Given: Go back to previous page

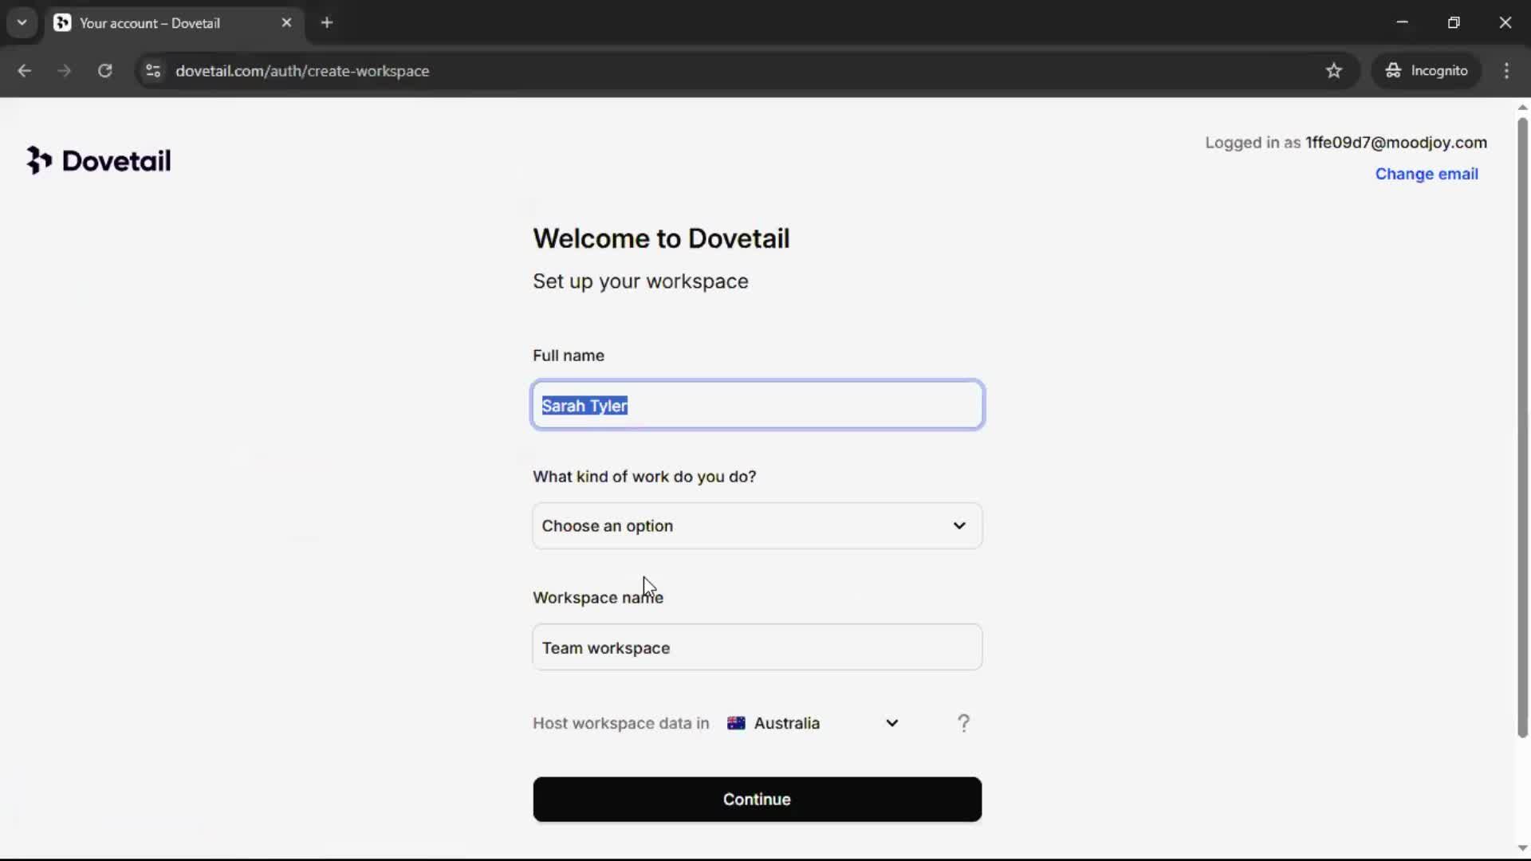Looking at the screenshot, I should point(24,71).
